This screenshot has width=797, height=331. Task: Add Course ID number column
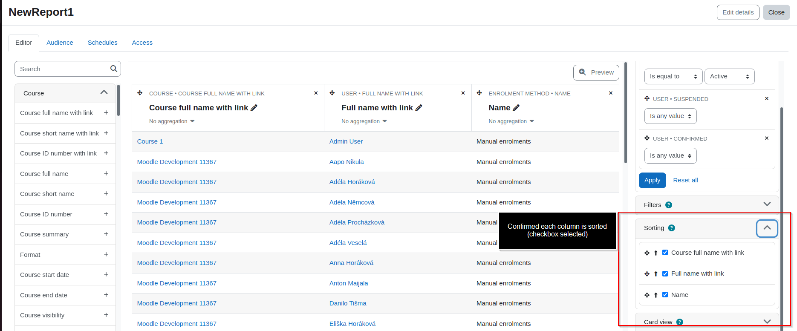click(x=106, y=214)
